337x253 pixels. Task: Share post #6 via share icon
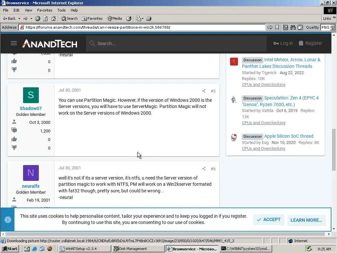(x=204, y=169)
